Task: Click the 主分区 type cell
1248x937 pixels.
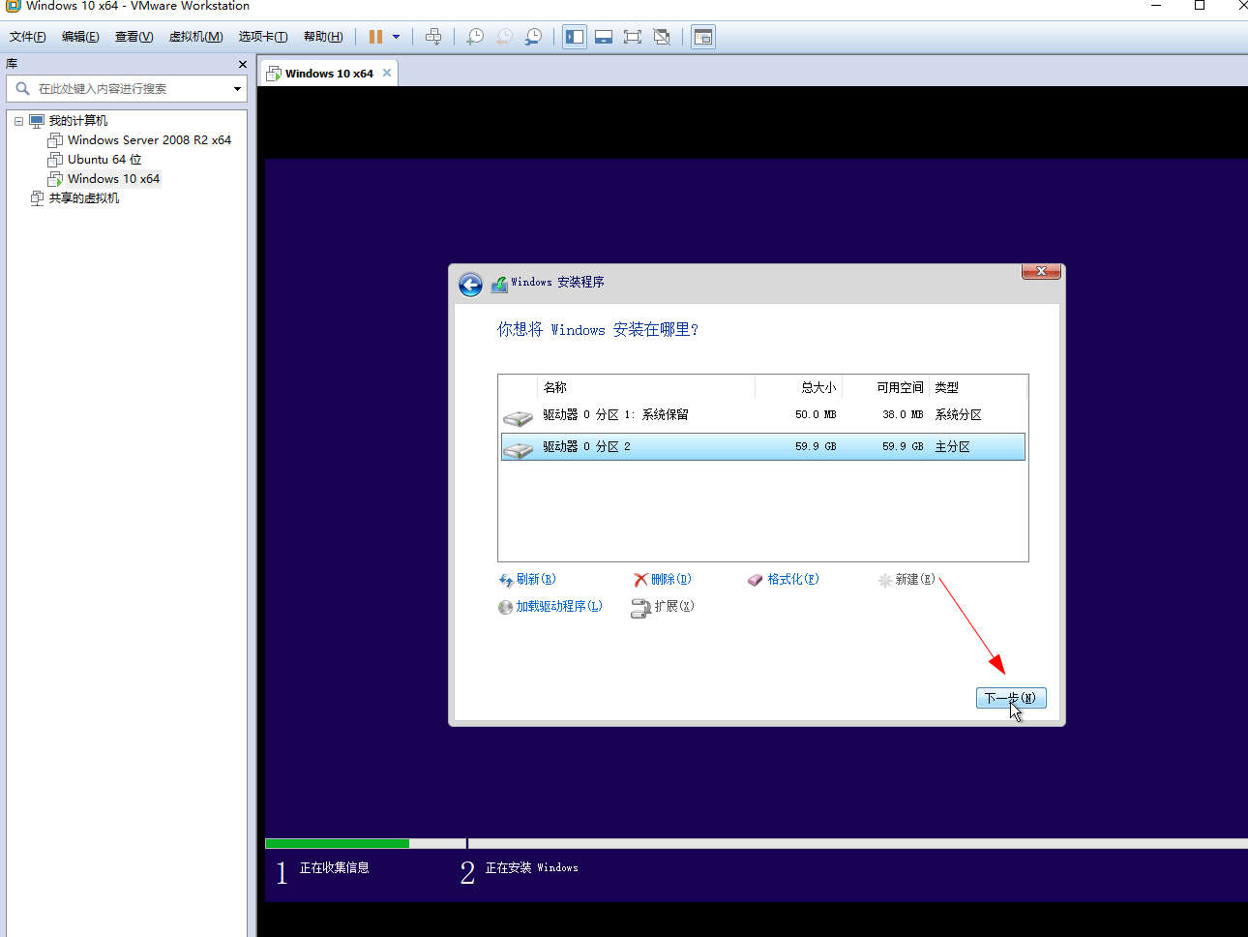Action: (952, 447)
